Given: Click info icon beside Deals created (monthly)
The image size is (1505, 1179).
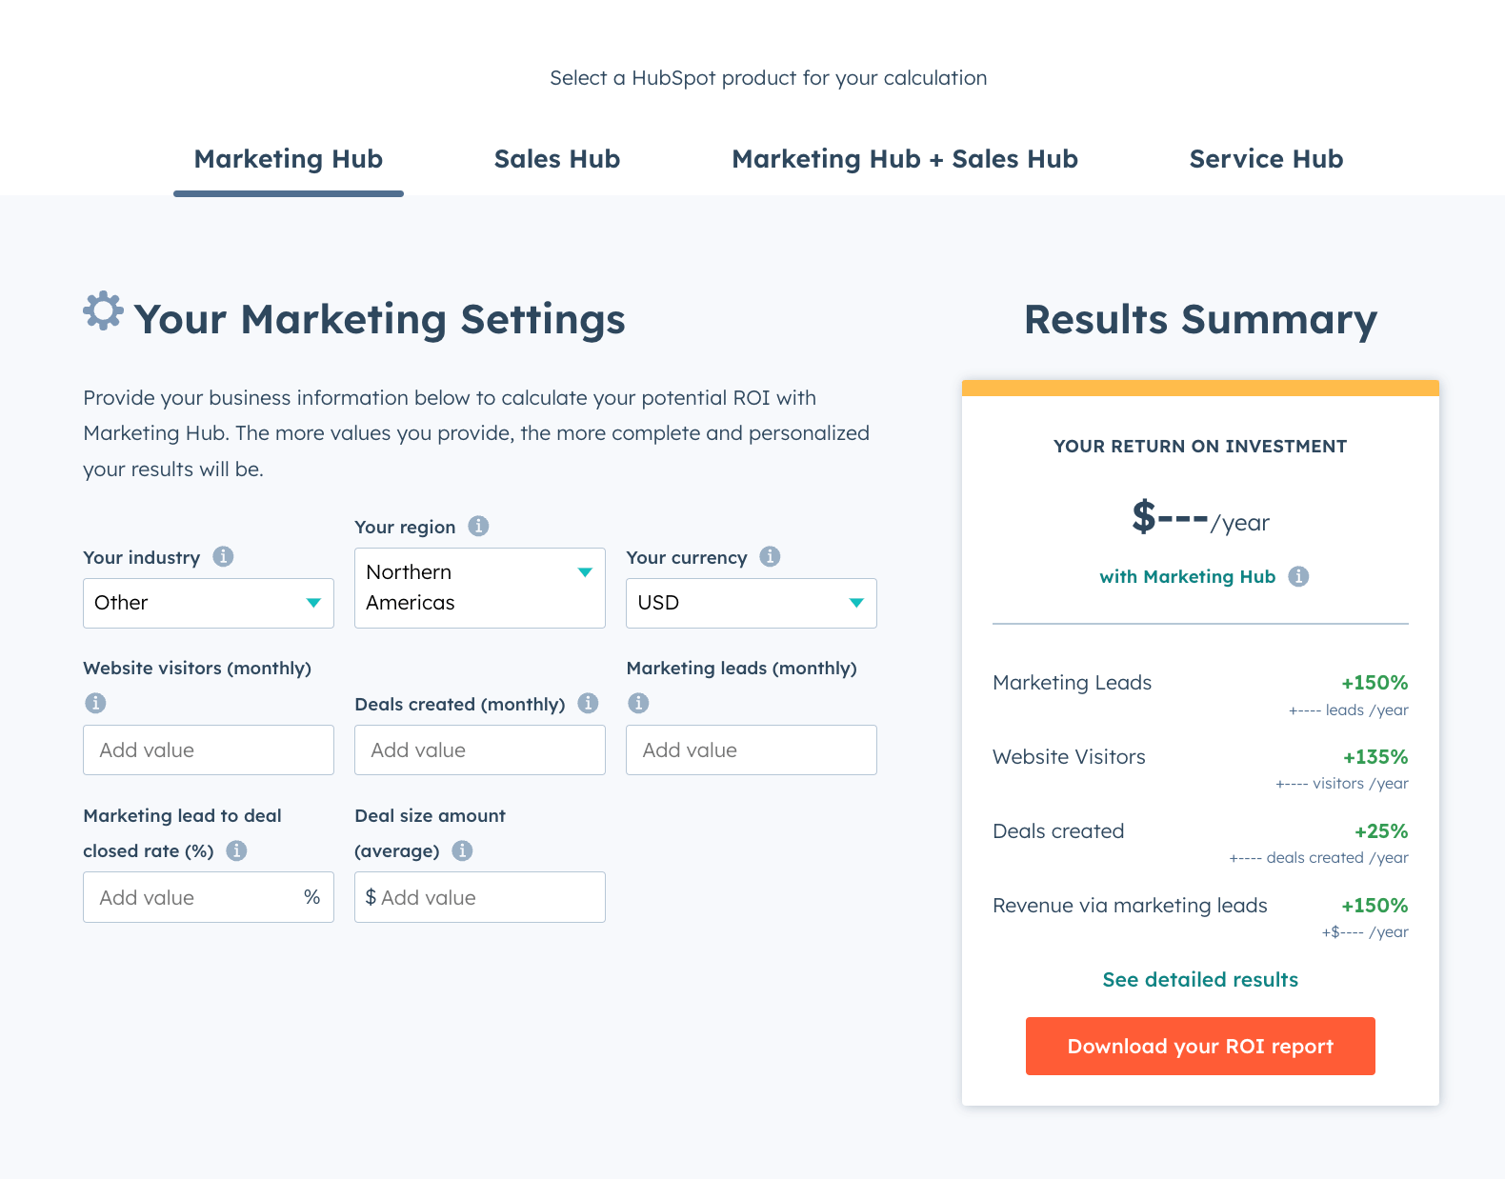Looking at the screenshot, I should [588, 704].
